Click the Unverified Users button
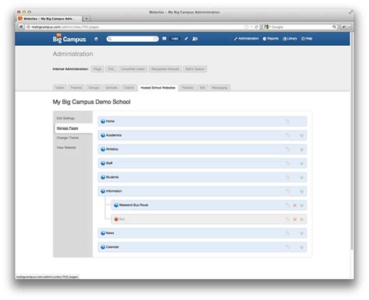The height and width of the screenshot is (300, 369). pos(133,69)
